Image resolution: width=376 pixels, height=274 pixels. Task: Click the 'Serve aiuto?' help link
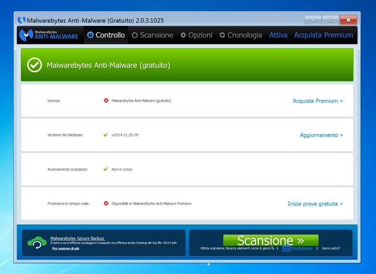[x=331, y=248]
